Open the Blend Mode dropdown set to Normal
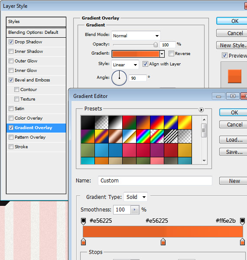Screen dimensions: 247x260 pos(136,36)
